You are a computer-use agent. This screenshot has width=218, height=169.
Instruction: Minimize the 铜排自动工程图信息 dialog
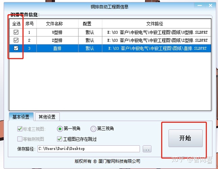click(x=200, y=5)
